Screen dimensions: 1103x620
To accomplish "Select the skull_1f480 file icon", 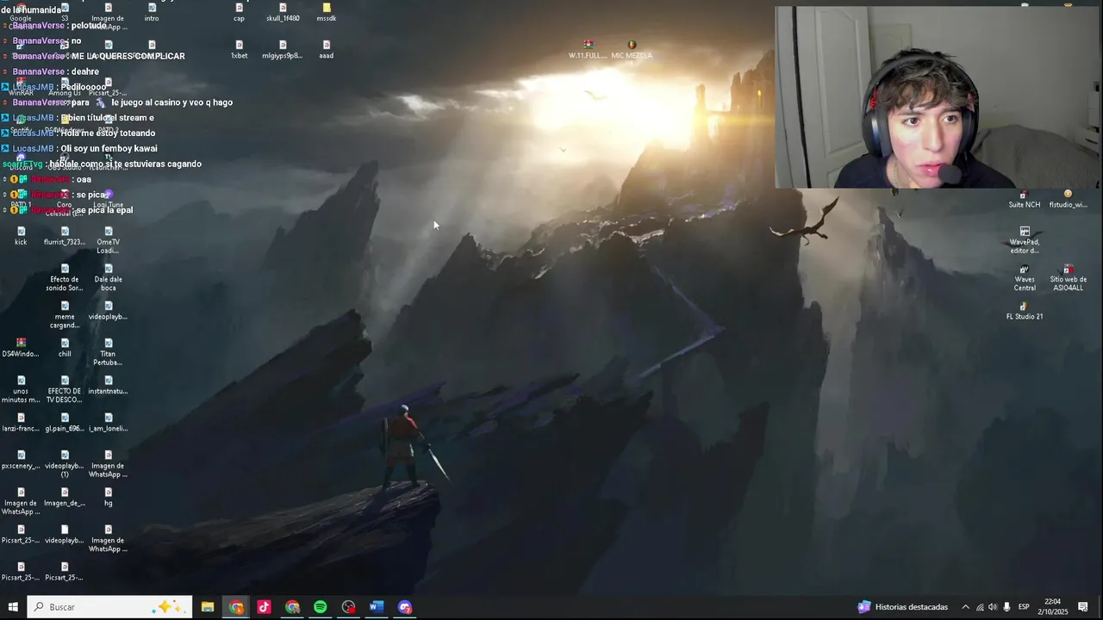I will point(283,12).
